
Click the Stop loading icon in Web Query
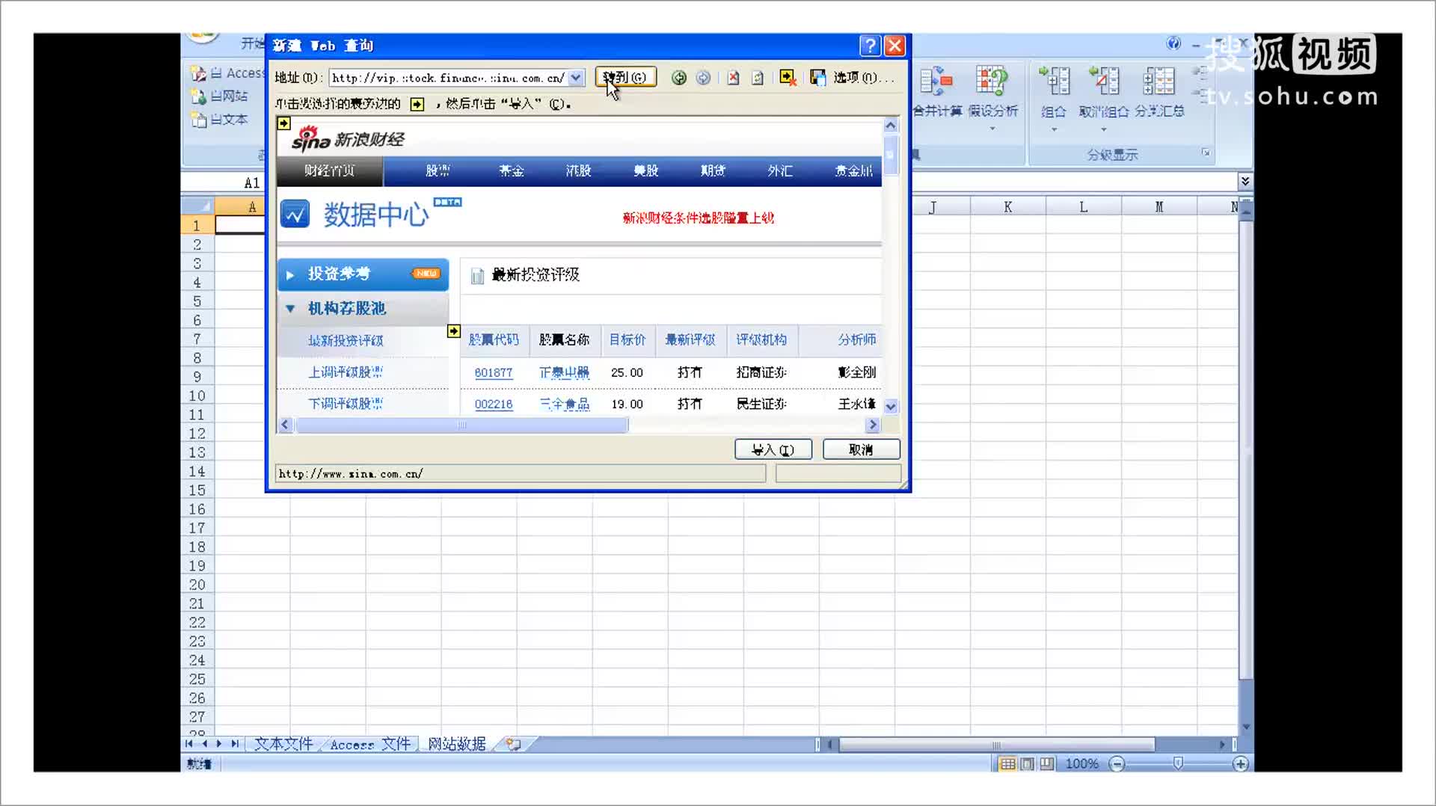tap(733, 78)
